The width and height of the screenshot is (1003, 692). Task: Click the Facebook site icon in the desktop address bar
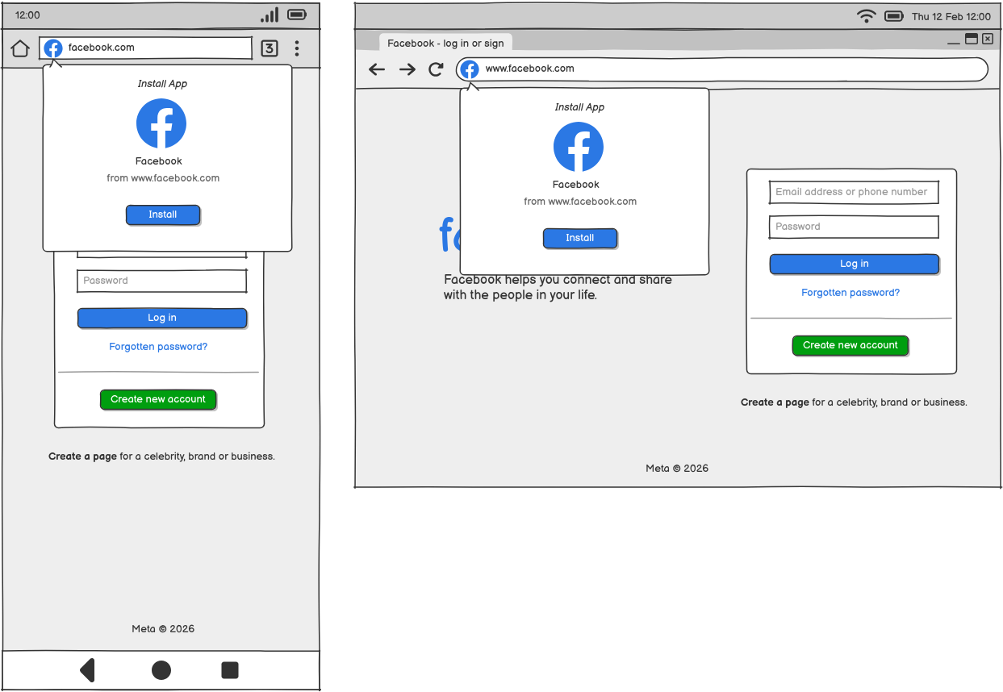[470, 69]
